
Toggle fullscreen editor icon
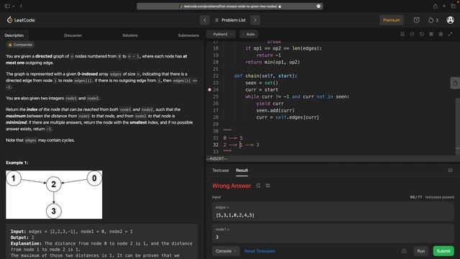(x=451, y=34)
